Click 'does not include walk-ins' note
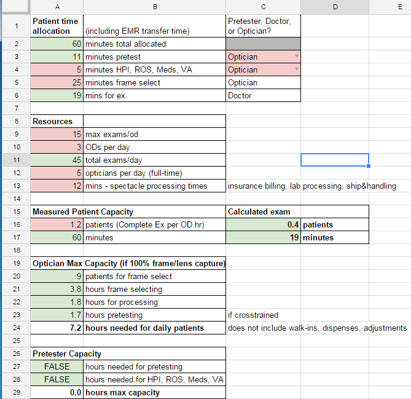Image resolution: width=411 pixels, height=399 pixels. pyautogui.click(x=317, y=328)
